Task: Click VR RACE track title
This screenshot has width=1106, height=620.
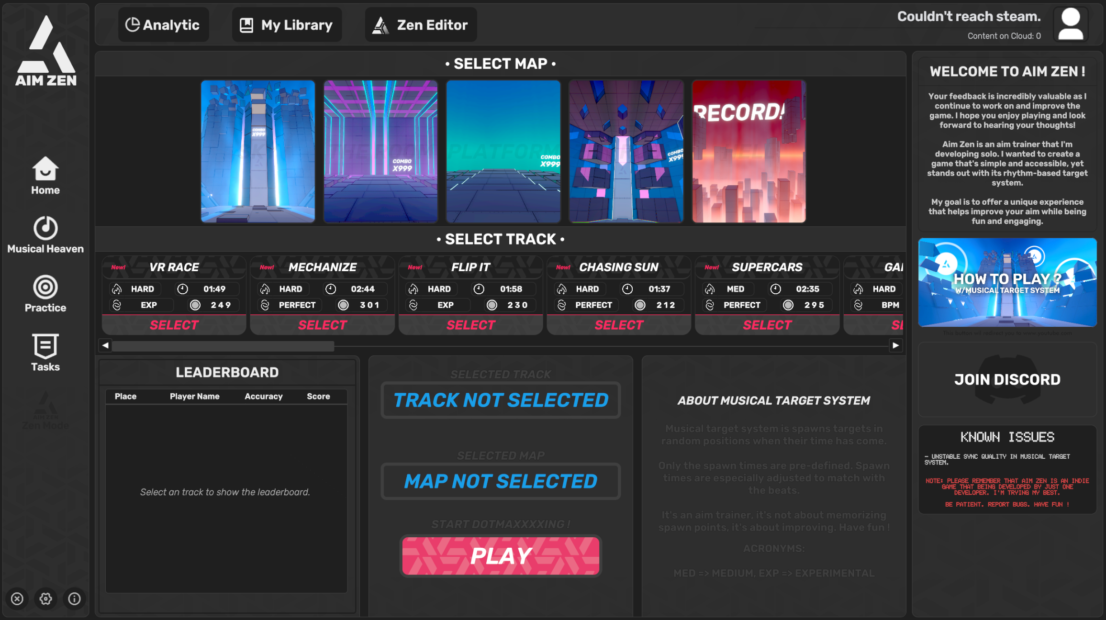Action: [x=174, y=267]
